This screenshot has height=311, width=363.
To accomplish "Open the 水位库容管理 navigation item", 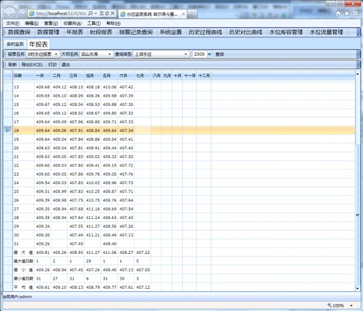I will 286,32.
